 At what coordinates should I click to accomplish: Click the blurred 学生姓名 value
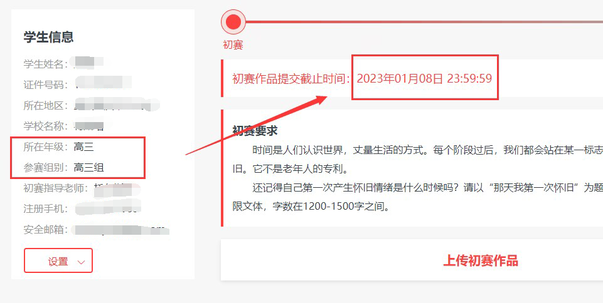click(88, 63)
